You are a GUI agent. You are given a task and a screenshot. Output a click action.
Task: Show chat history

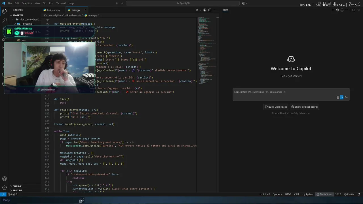[x=337, y=10]
